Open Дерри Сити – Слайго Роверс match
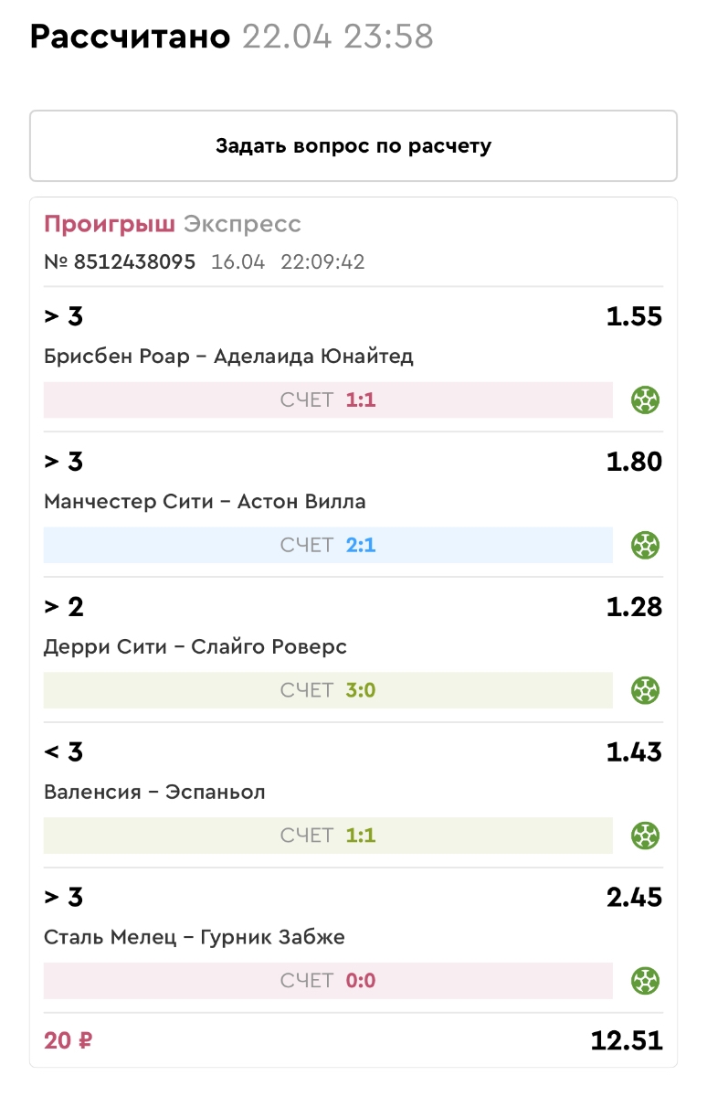Image resolution: width=707 pixels, height=1097 pixels. tap(195, 647)
